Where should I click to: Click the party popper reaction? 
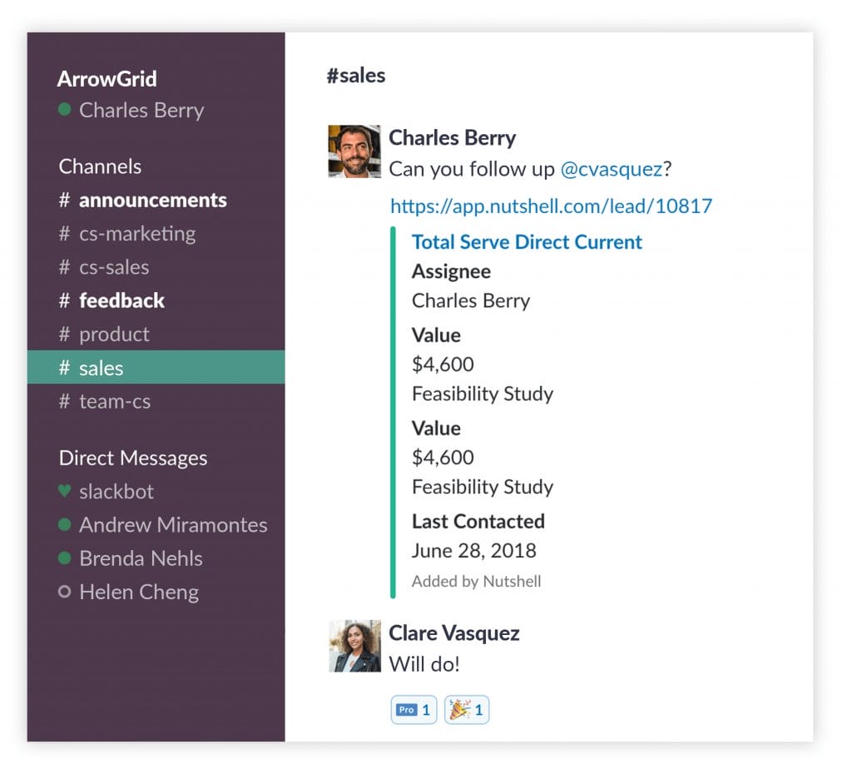tap(467, 710)
